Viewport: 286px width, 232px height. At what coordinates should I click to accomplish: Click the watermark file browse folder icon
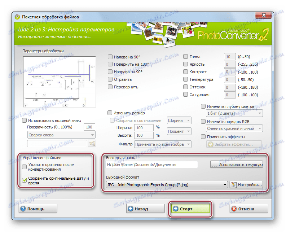click(92, 144)
